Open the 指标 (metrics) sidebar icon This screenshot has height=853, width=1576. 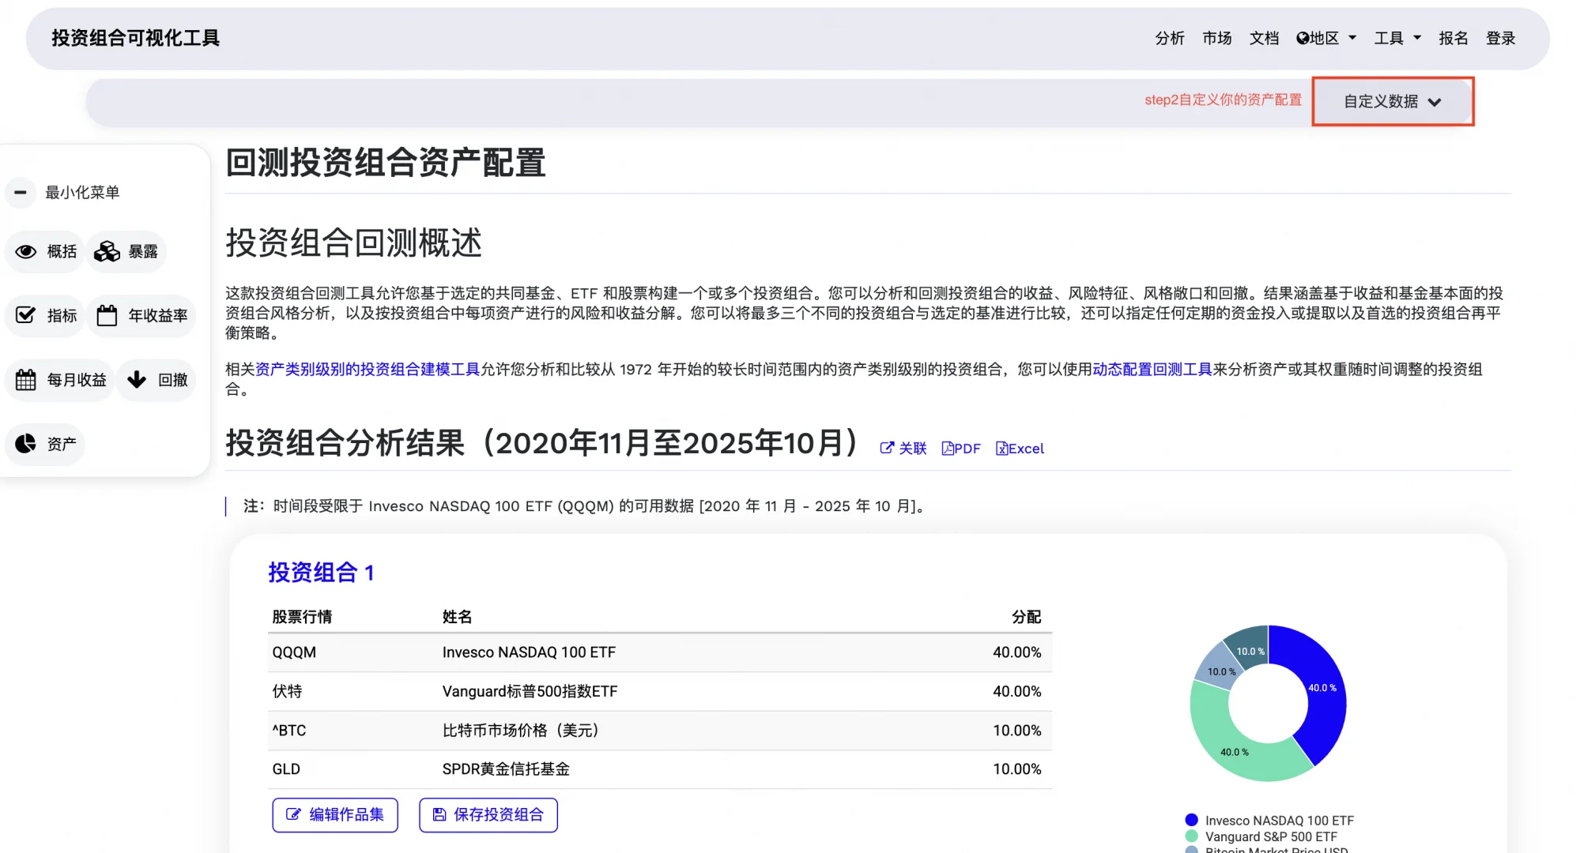click(x=25, y=315)
